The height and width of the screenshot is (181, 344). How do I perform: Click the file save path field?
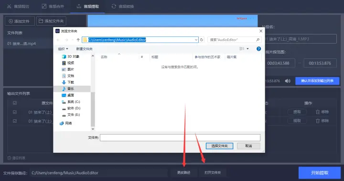point(99,173)
